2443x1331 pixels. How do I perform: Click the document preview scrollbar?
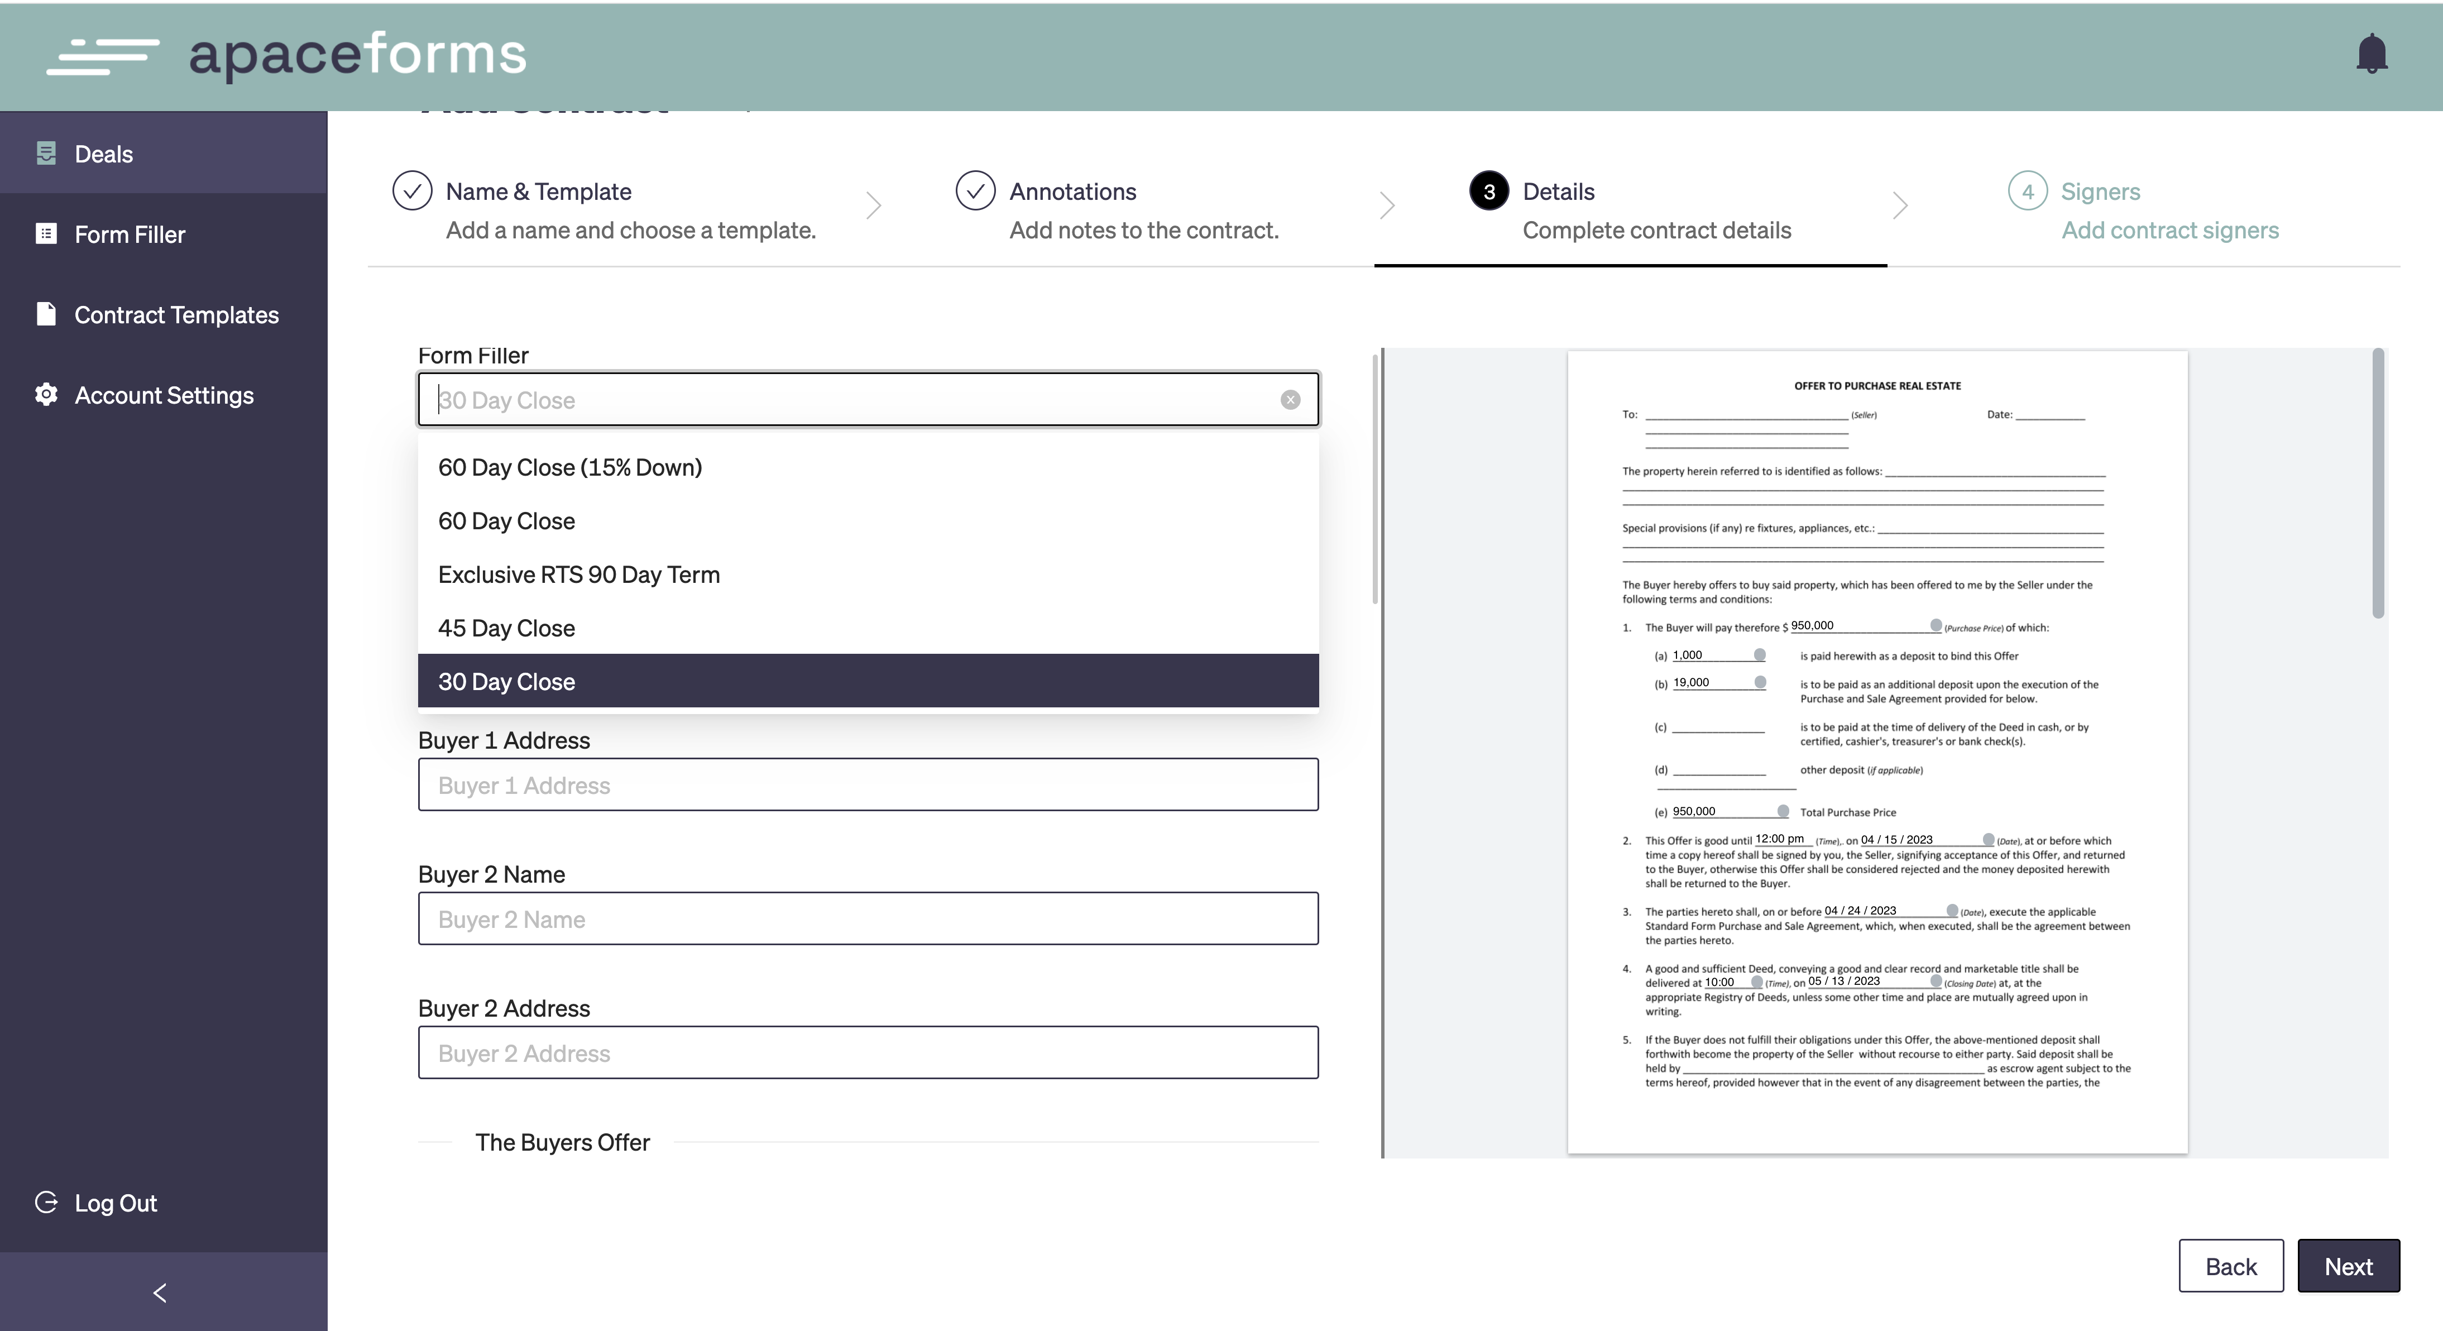(2378, 484)
